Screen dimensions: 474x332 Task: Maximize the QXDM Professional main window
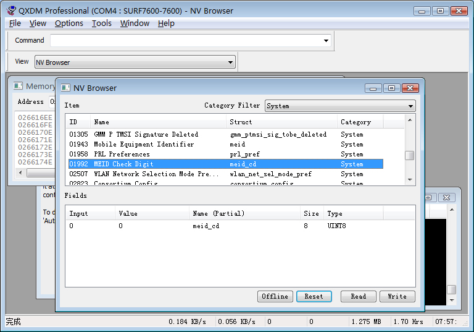click(x=441, y=11)
